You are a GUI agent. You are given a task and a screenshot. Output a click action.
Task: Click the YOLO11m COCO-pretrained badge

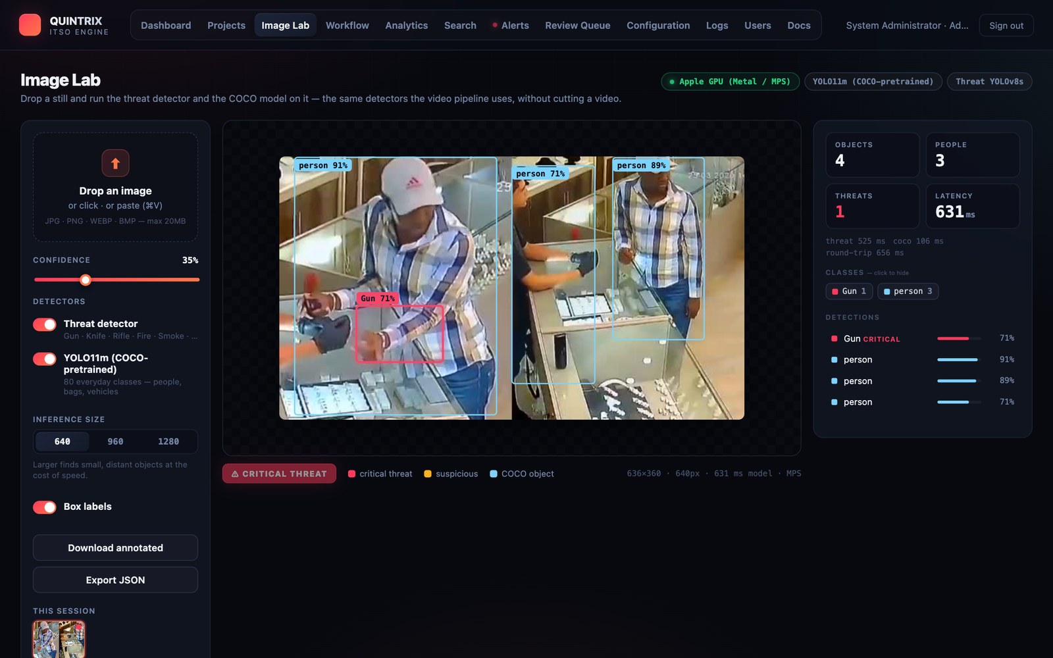point(873,82)
